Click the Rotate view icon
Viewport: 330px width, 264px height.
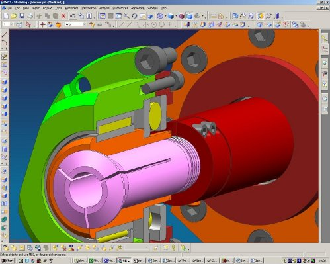pos(134,16)
